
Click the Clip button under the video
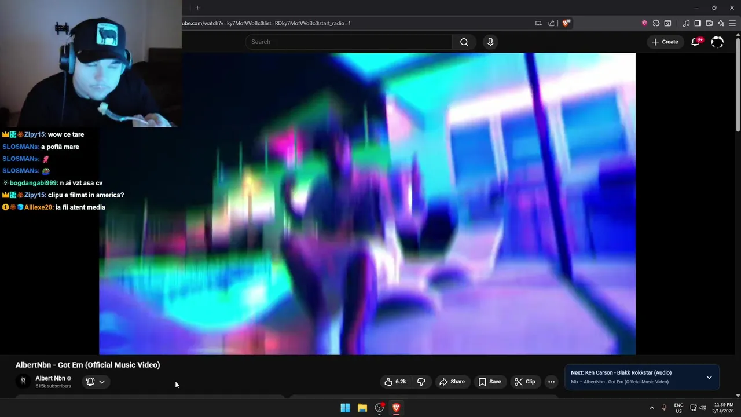525,382
